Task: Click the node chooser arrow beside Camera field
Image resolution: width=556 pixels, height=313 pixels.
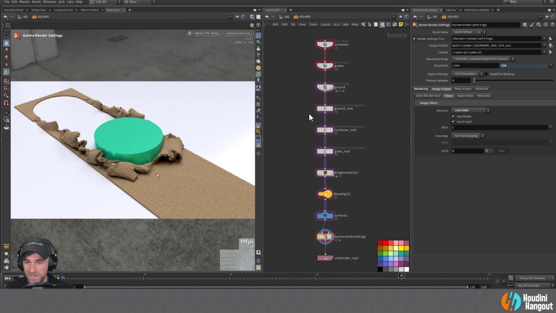Action: 550,52
